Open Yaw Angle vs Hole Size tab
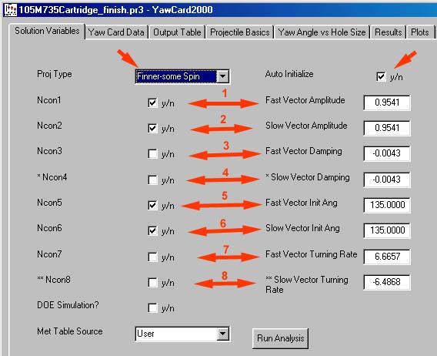 point(322,32)
